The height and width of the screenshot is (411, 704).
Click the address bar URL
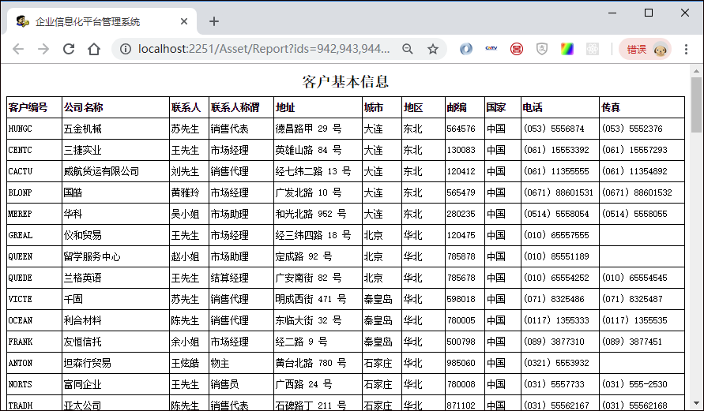264,49
